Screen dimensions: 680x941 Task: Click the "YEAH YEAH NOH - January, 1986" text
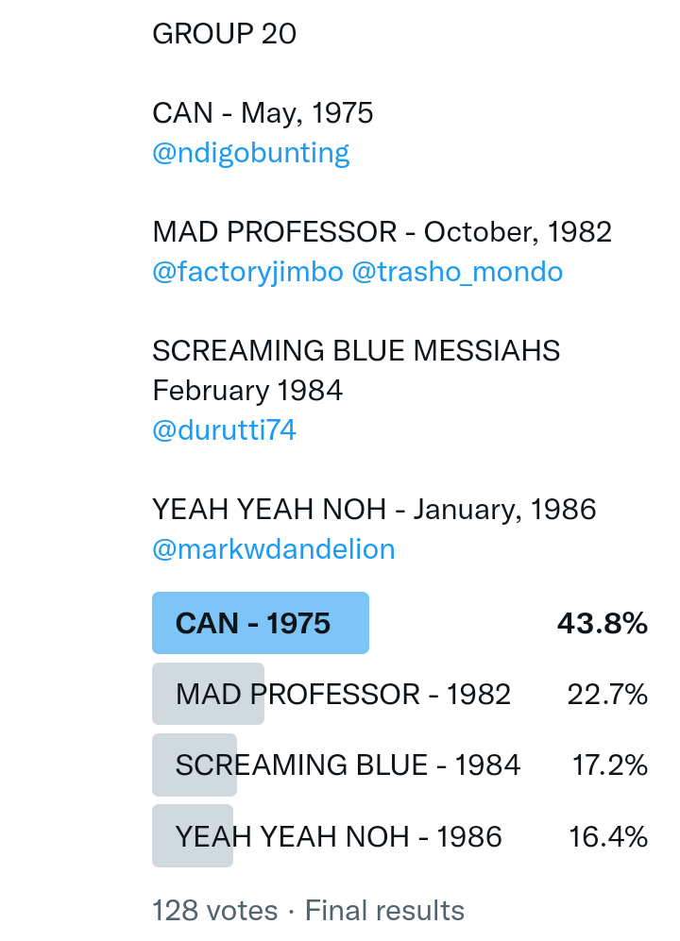click(x=374, y=510)
